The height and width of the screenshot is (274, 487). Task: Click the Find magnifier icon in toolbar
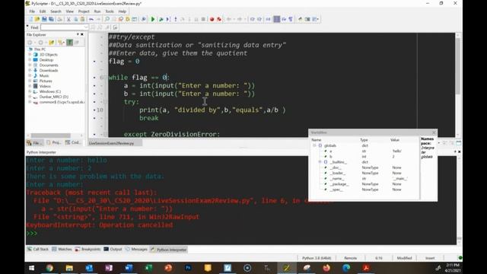[107, 19]
